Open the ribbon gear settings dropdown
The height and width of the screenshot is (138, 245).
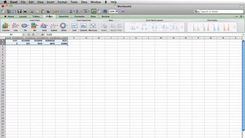[x=242, y=16]
